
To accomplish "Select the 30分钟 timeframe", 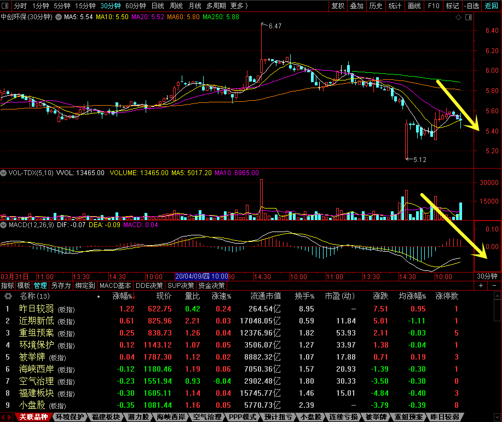I will pyautogui.click(x=111, y=6).
